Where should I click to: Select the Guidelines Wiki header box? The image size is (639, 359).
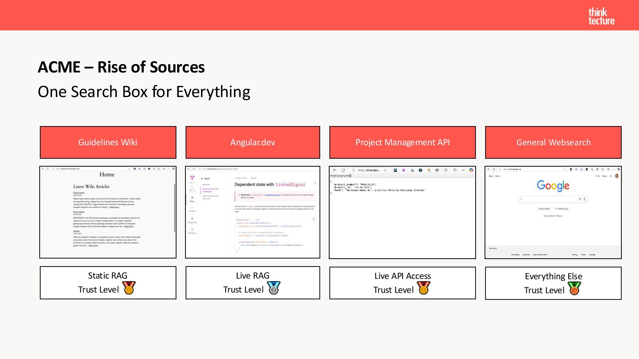coord(108,142)
